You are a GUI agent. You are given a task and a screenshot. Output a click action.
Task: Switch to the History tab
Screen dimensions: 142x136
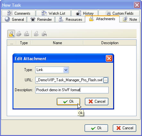click(85, 13)
